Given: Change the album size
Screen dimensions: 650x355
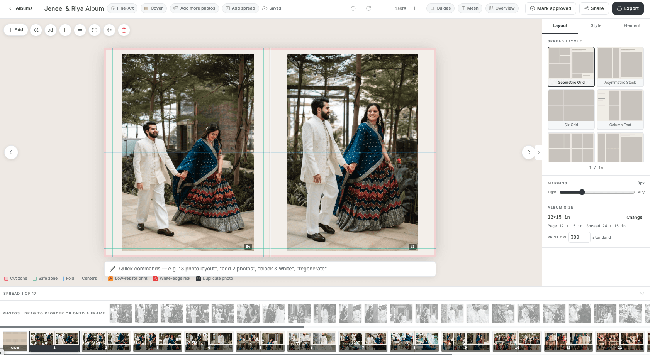Looking at the screenshot, I should pyautogui.click(x=634, y=218).
